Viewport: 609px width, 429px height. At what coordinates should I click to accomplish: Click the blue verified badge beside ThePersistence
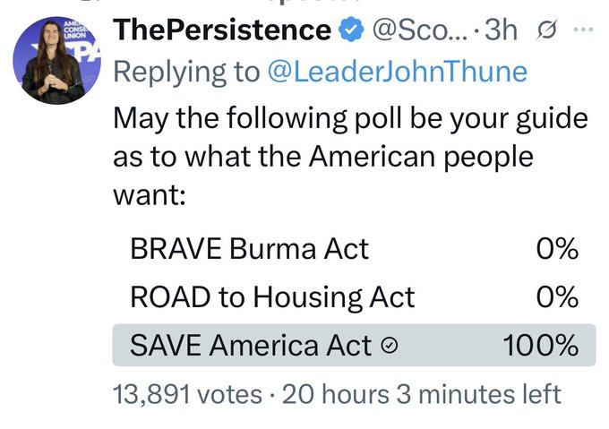tap(352, 30)
